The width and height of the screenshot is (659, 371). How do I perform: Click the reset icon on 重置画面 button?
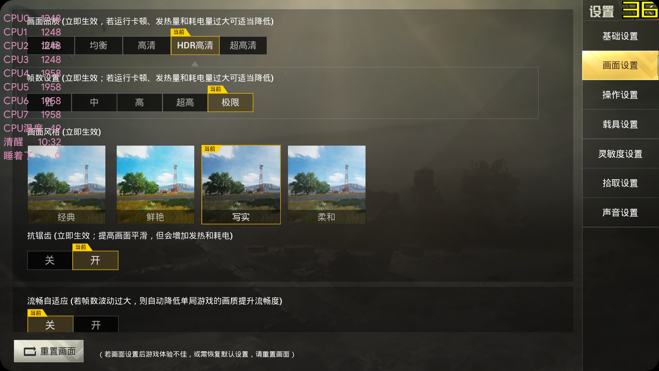[x=30, y=351]
